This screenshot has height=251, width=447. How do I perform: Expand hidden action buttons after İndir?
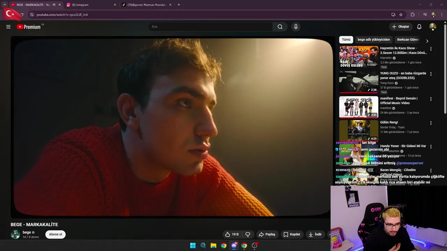click(329, 235)
